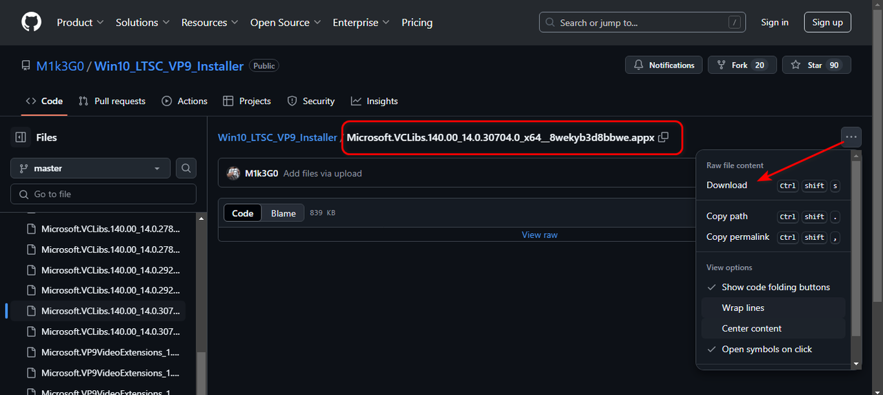The height and width of the screenshot is (395, 883).
Task: Open the Code repository tab
Action: tap(44, 101)
